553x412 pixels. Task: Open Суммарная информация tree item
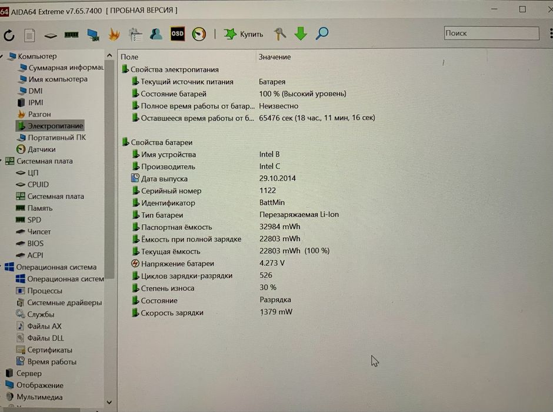coord(62,67)
